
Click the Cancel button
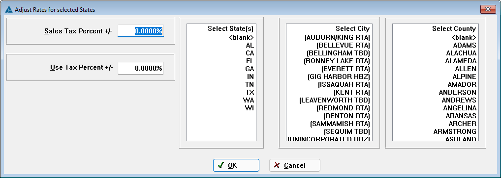coord(295,165)
